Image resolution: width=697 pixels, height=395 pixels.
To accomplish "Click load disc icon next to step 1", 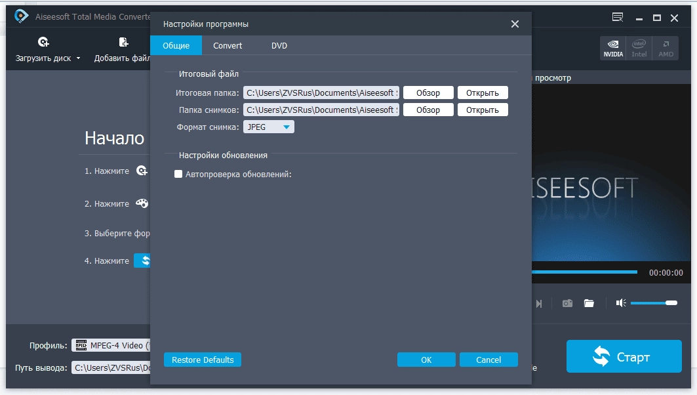I will pos(142,171).
